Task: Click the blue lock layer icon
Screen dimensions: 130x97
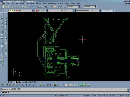Action: pyautogui.click(x=27, y=85)
